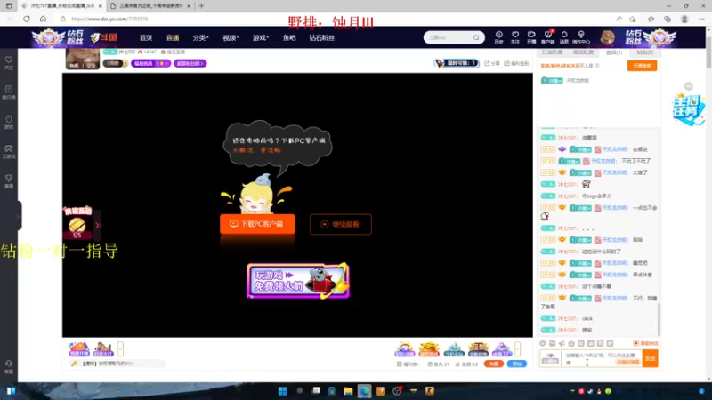
Task: Toggle the danmaku effects (屏蔽特效) option
Action: click(x=646, y=343)
